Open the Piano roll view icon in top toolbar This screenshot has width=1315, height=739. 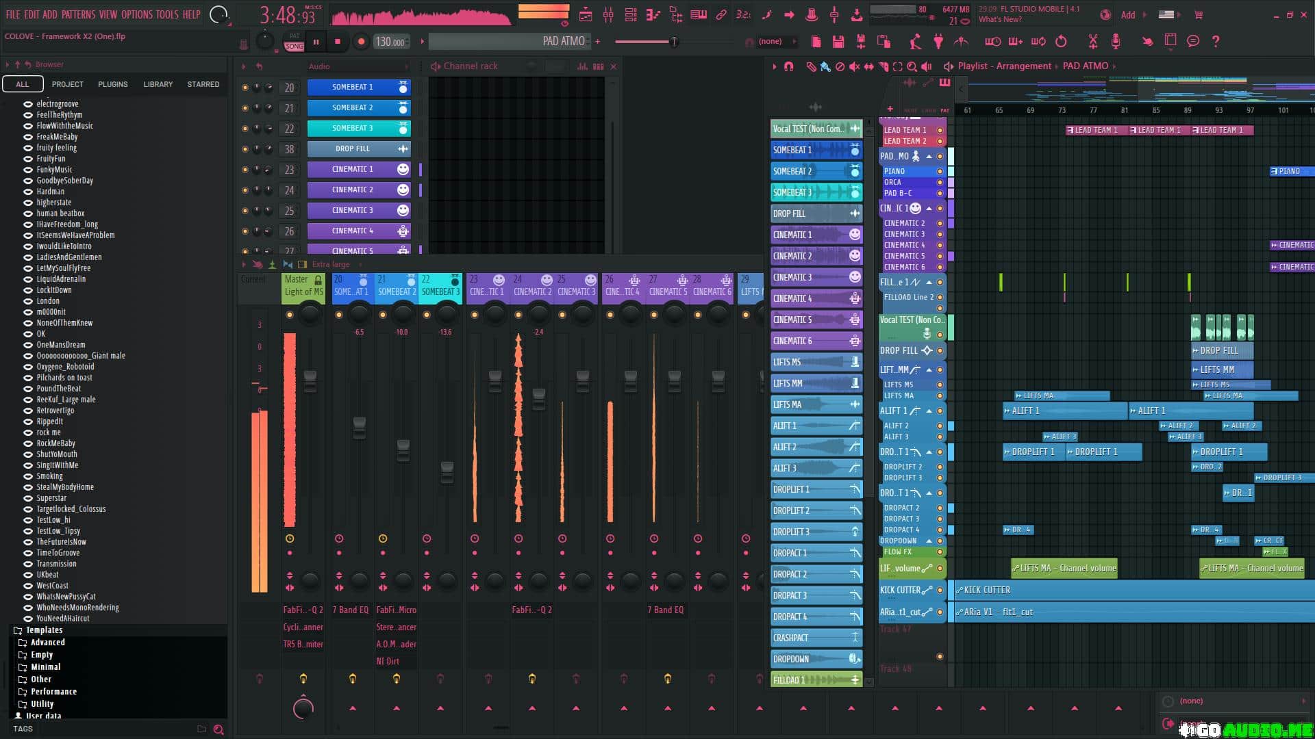[x=653, y=14]
